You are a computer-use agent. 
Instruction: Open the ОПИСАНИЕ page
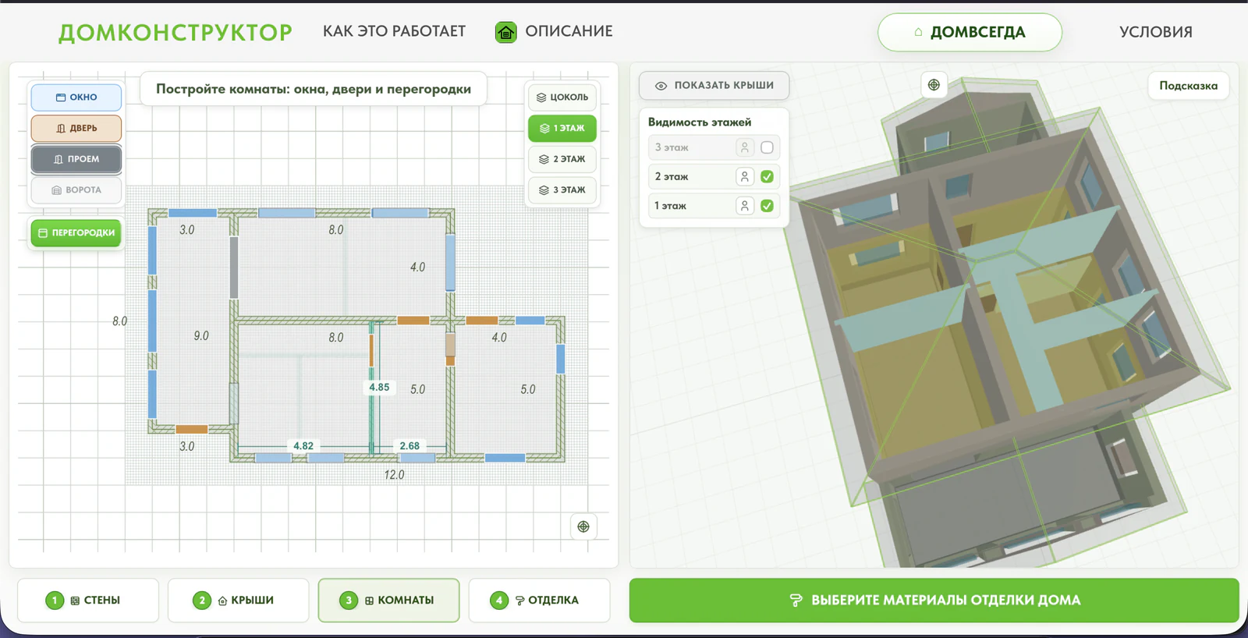[x=569, y=31]
